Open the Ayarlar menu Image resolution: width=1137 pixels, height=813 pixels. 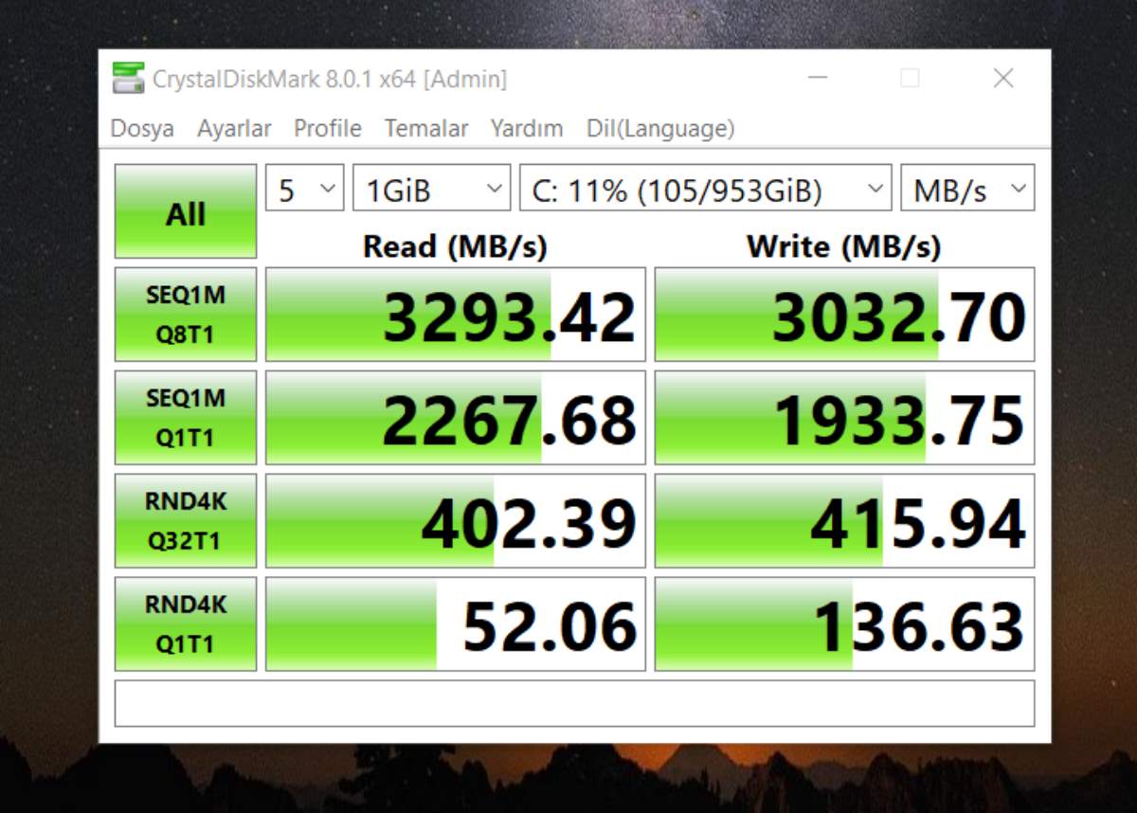[x=234, y=129]
